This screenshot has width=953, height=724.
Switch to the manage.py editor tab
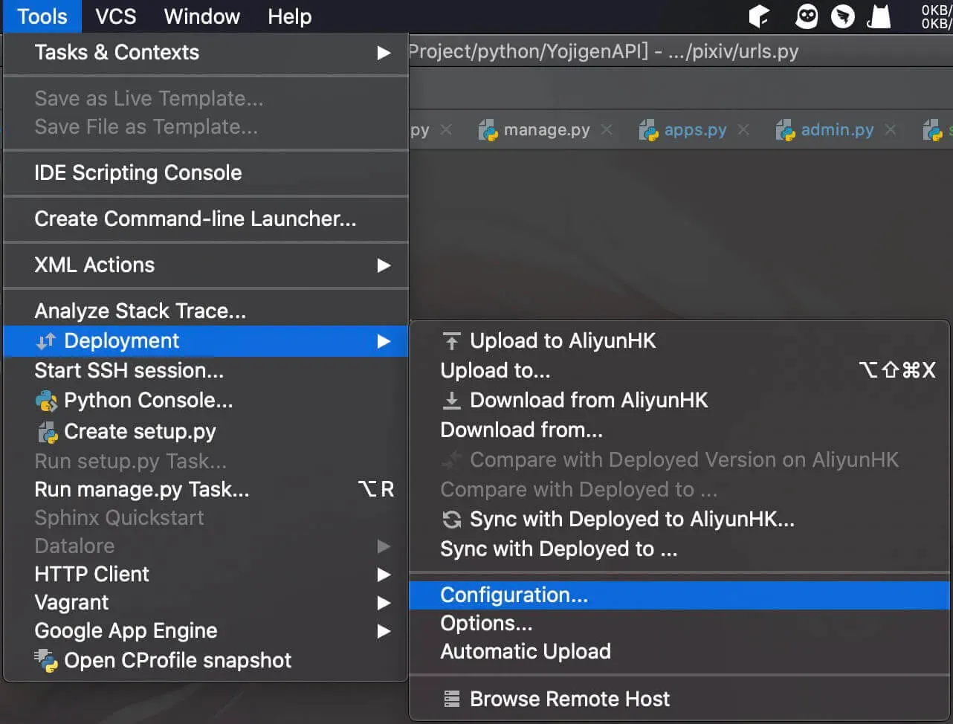coord(546,130)
